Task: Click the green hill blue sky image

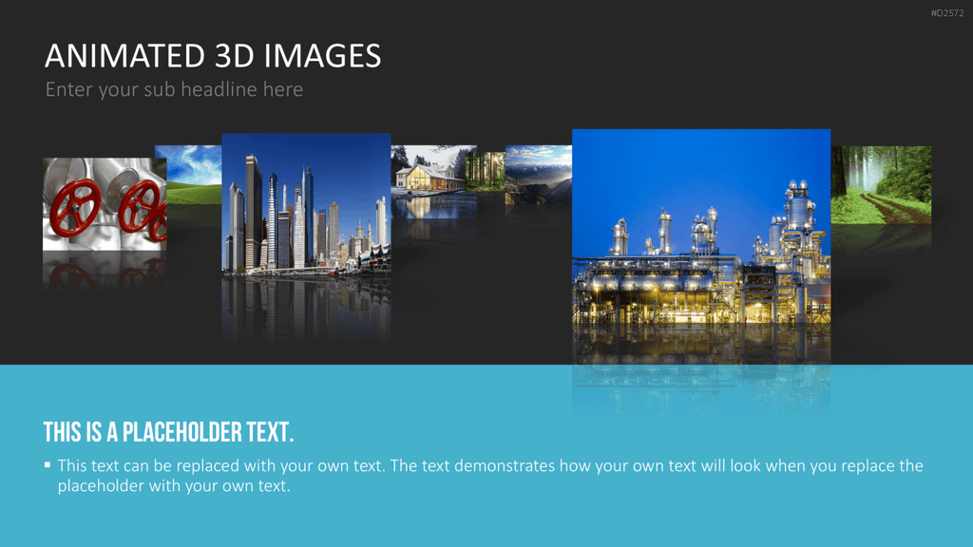Action: (x=188, y=175)
